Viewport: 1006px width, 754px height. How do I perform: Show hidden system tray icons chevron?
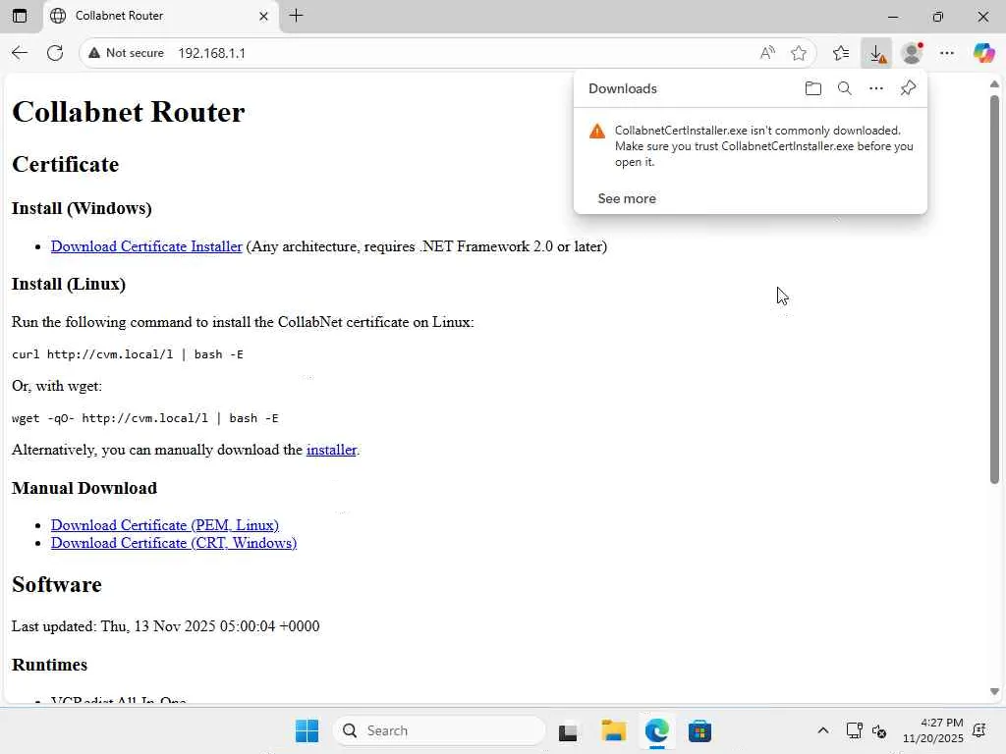(823, 730)
